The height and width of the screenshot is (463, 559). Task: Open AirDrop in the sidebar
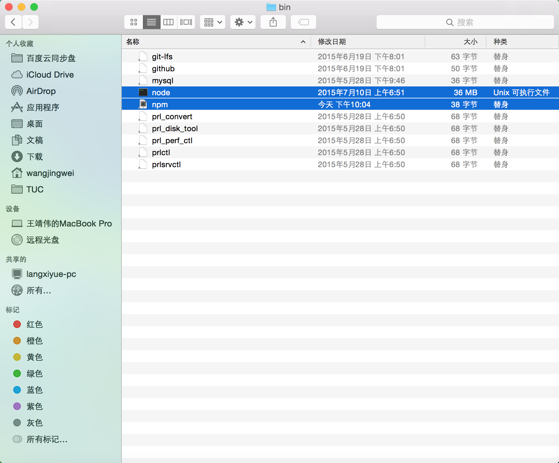pos(41,91)
